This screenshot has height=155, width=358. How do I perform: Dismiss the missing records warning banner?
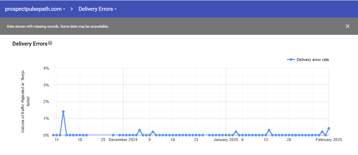tap(347, 26)
